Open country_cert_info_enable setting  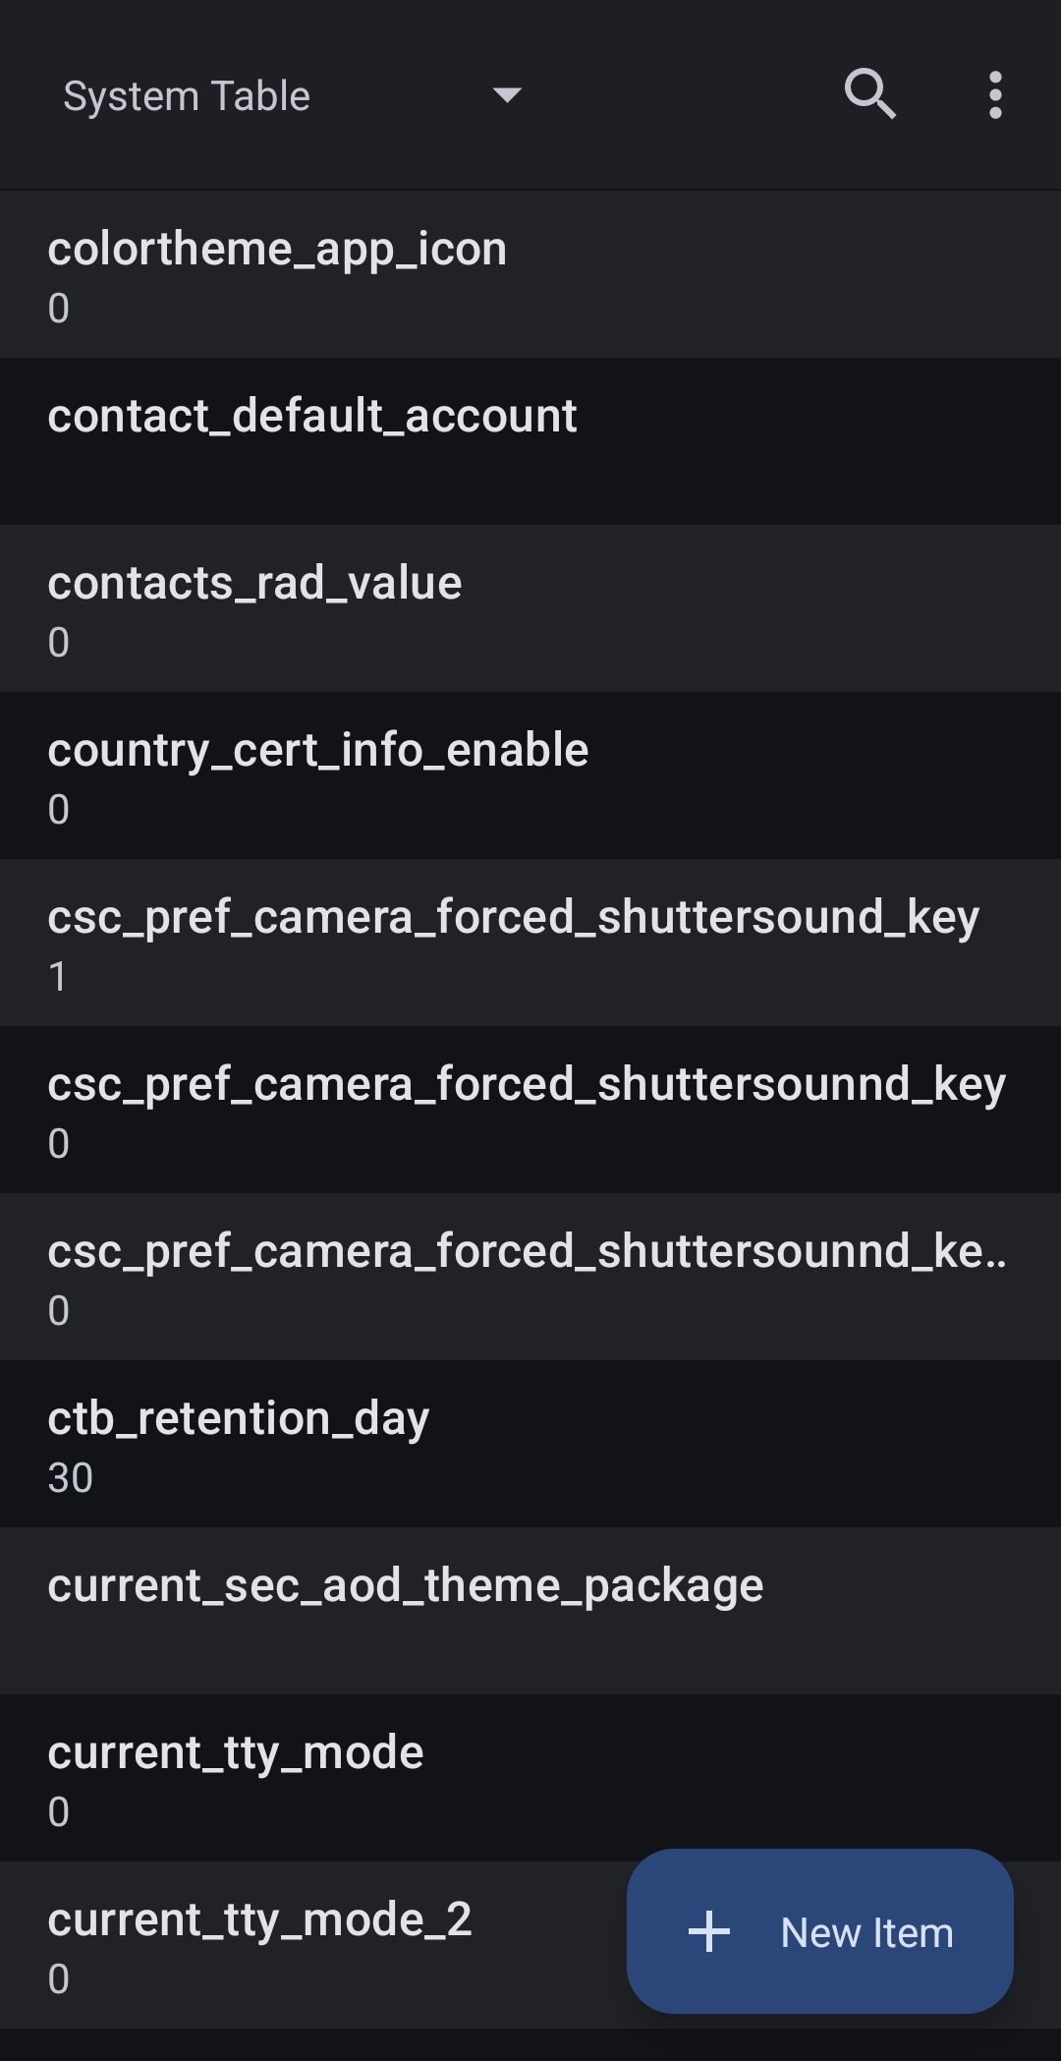pos(318,751)
